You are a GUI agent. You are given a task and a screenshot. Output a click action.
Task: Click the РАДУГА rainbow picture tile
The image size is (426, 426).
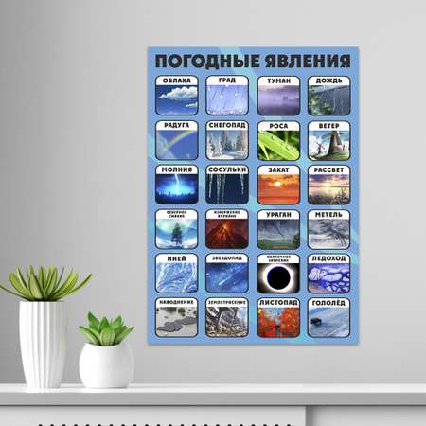tap(177, 140)
